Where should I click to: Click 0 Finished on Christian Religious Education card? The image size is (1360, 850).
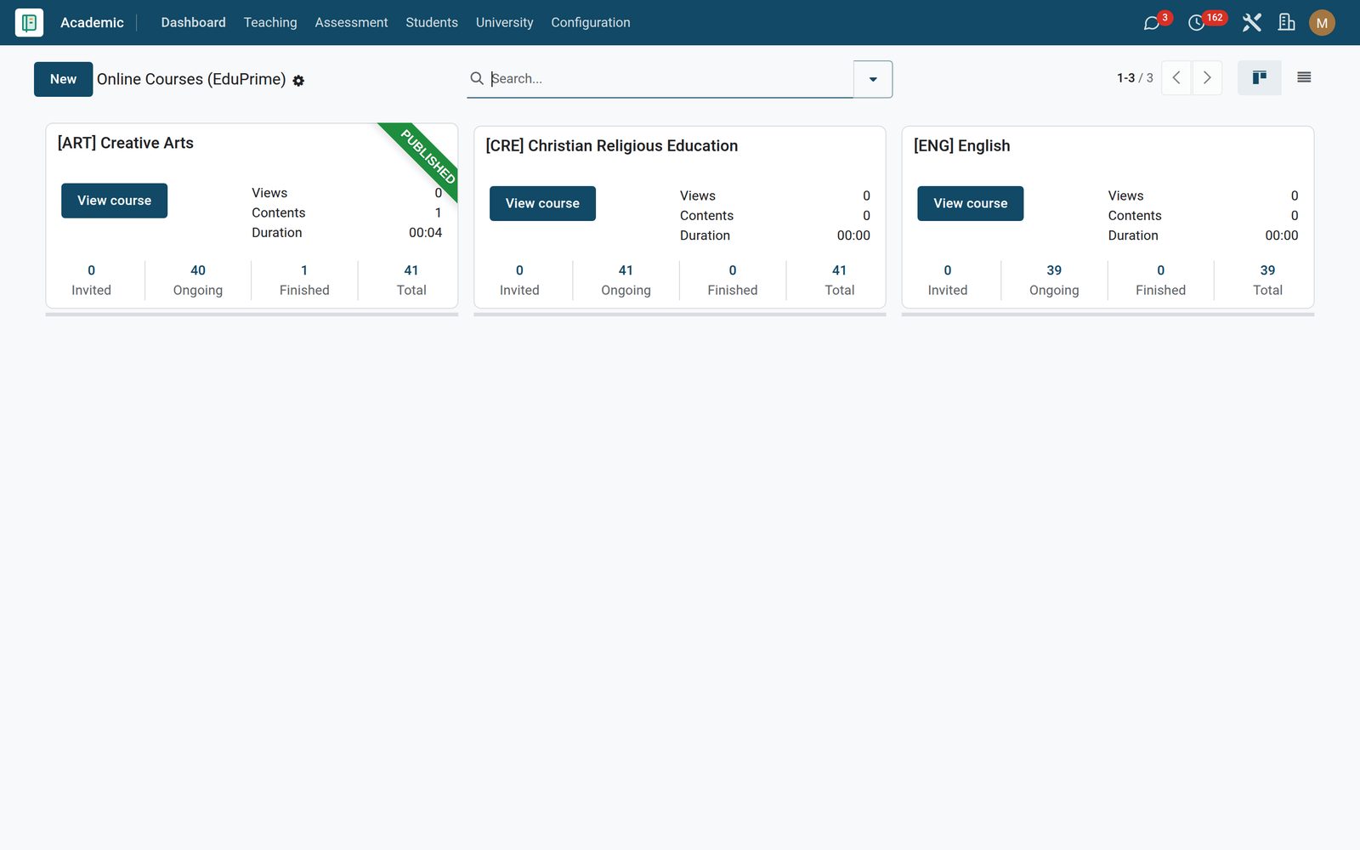733,280
